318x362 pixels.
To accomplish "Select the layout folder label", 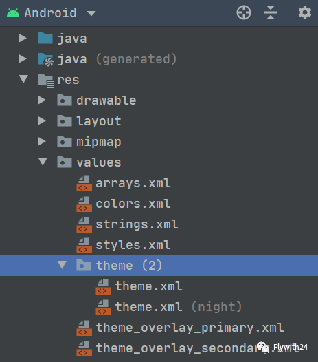I will [99, 121].
